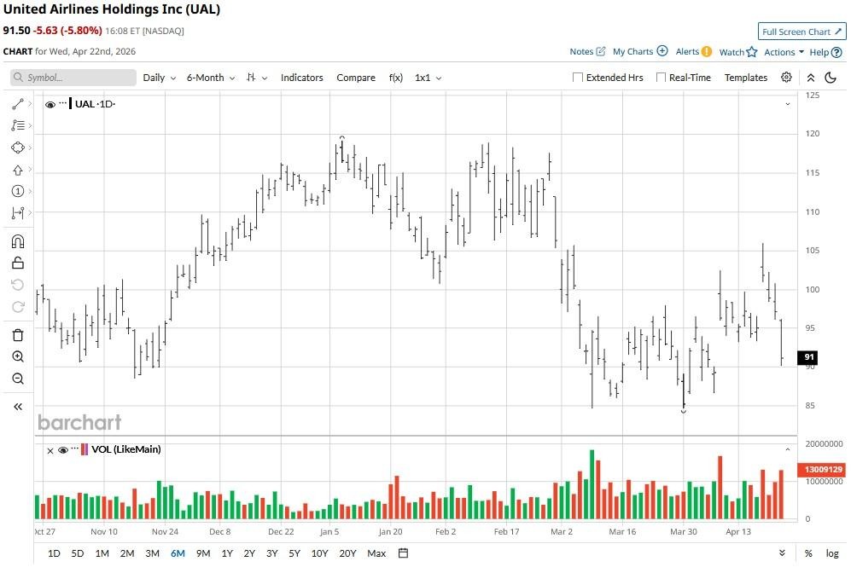Open UAL series more options dots
The height and width of the screenshot is (567, 851).
(x=63, y=102)
